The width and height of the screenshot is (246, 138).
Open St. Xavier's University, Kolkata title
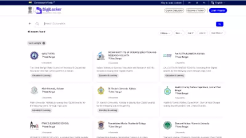coord(122,89)
